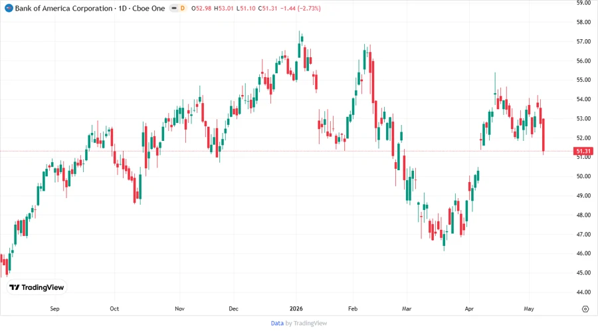Screen dimensions: 598x331
Task: Click the Dec label on time axis
Action: 233,308
